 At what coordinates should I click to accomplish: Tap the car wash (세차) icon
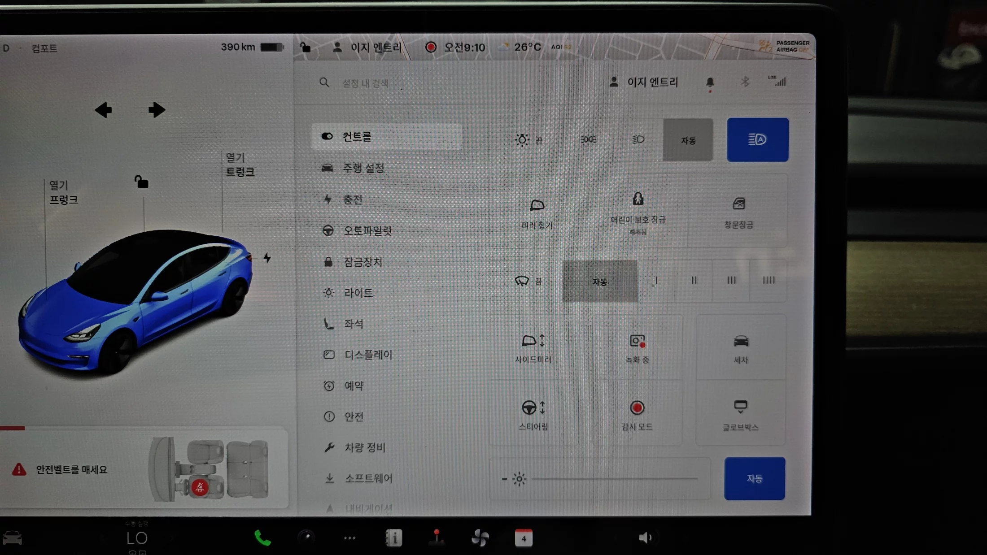(x=741, y=342)
